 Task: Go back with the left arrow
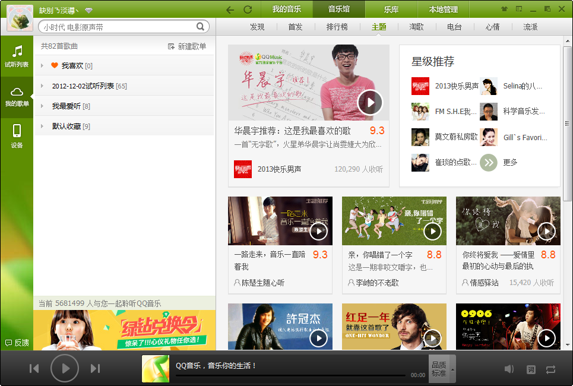click(230, 10)
